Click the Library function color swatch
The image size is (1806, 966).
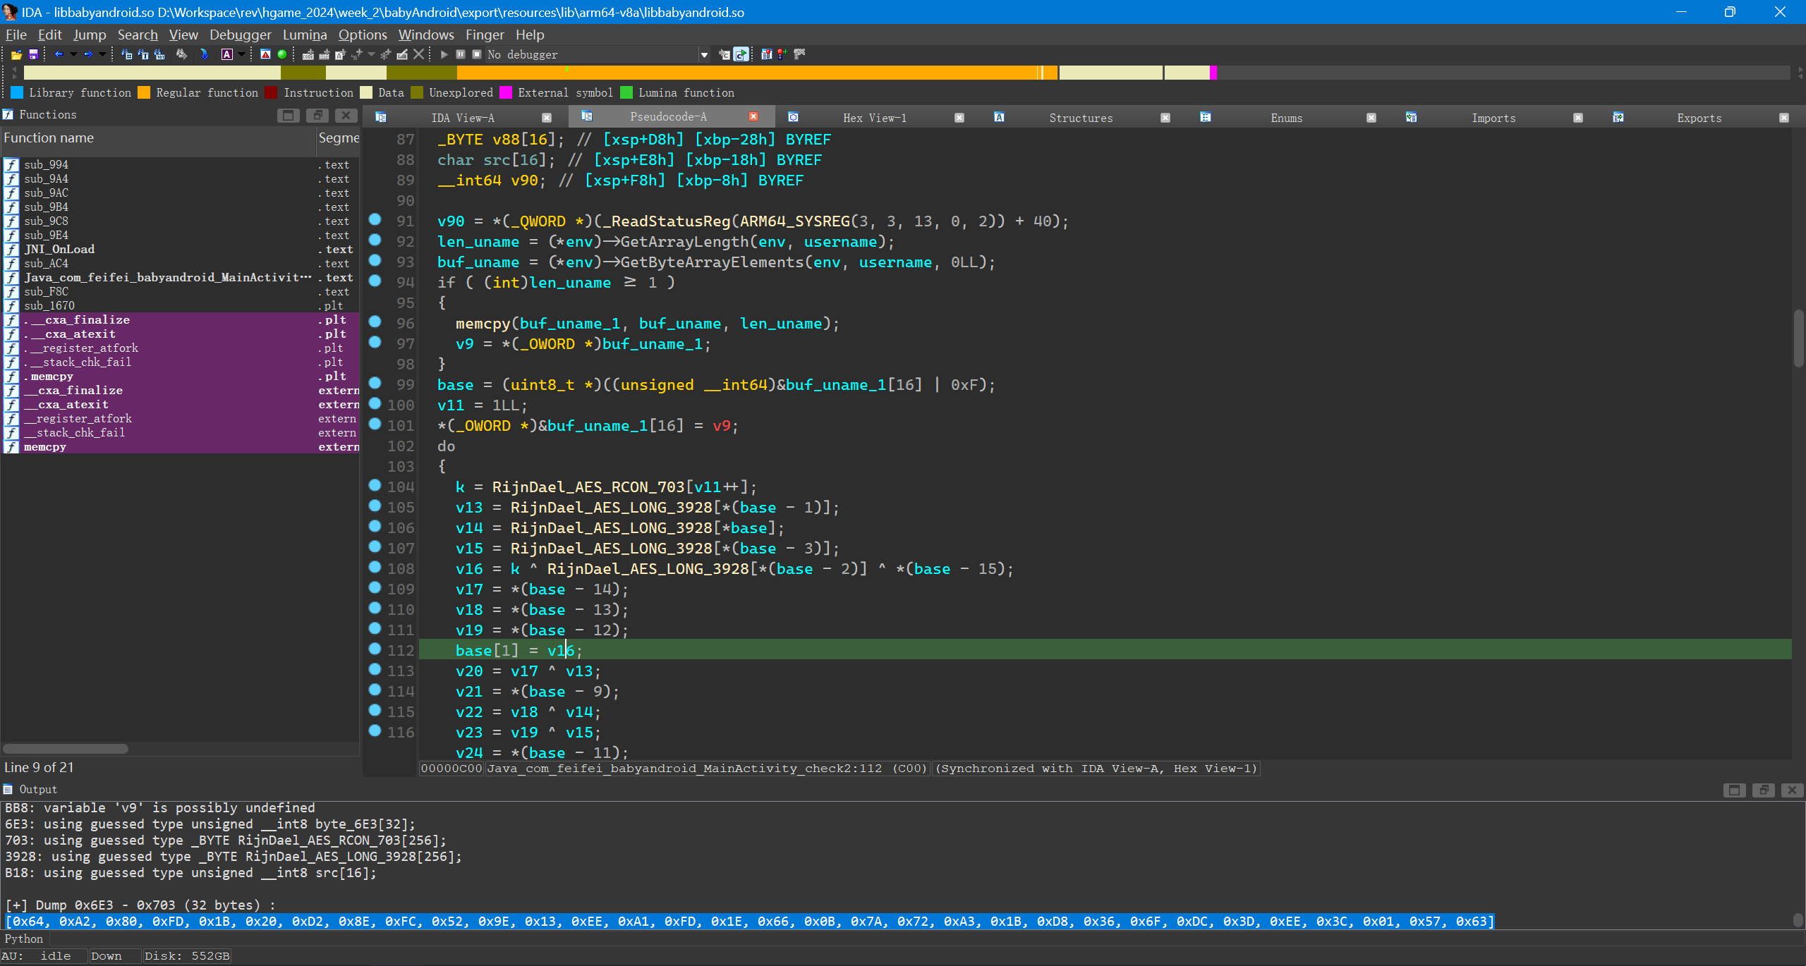[x=17, y=92]
